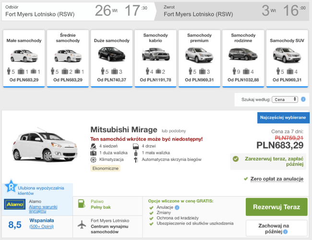The width and height of the screenshot is (312, 240).
Task: Select the Samochody SUV category card
Action: [x=287, y=58]
